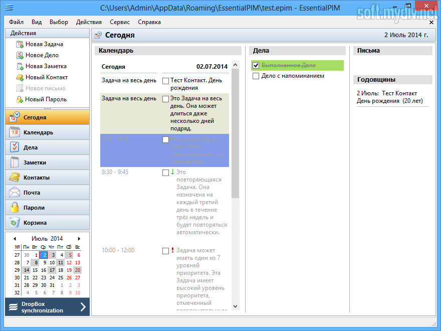The width and height of the screenshot is (441, 331).
Task: Tick the 8:30 - 9:45 recurring task checkbox
Action: (166, 173)
